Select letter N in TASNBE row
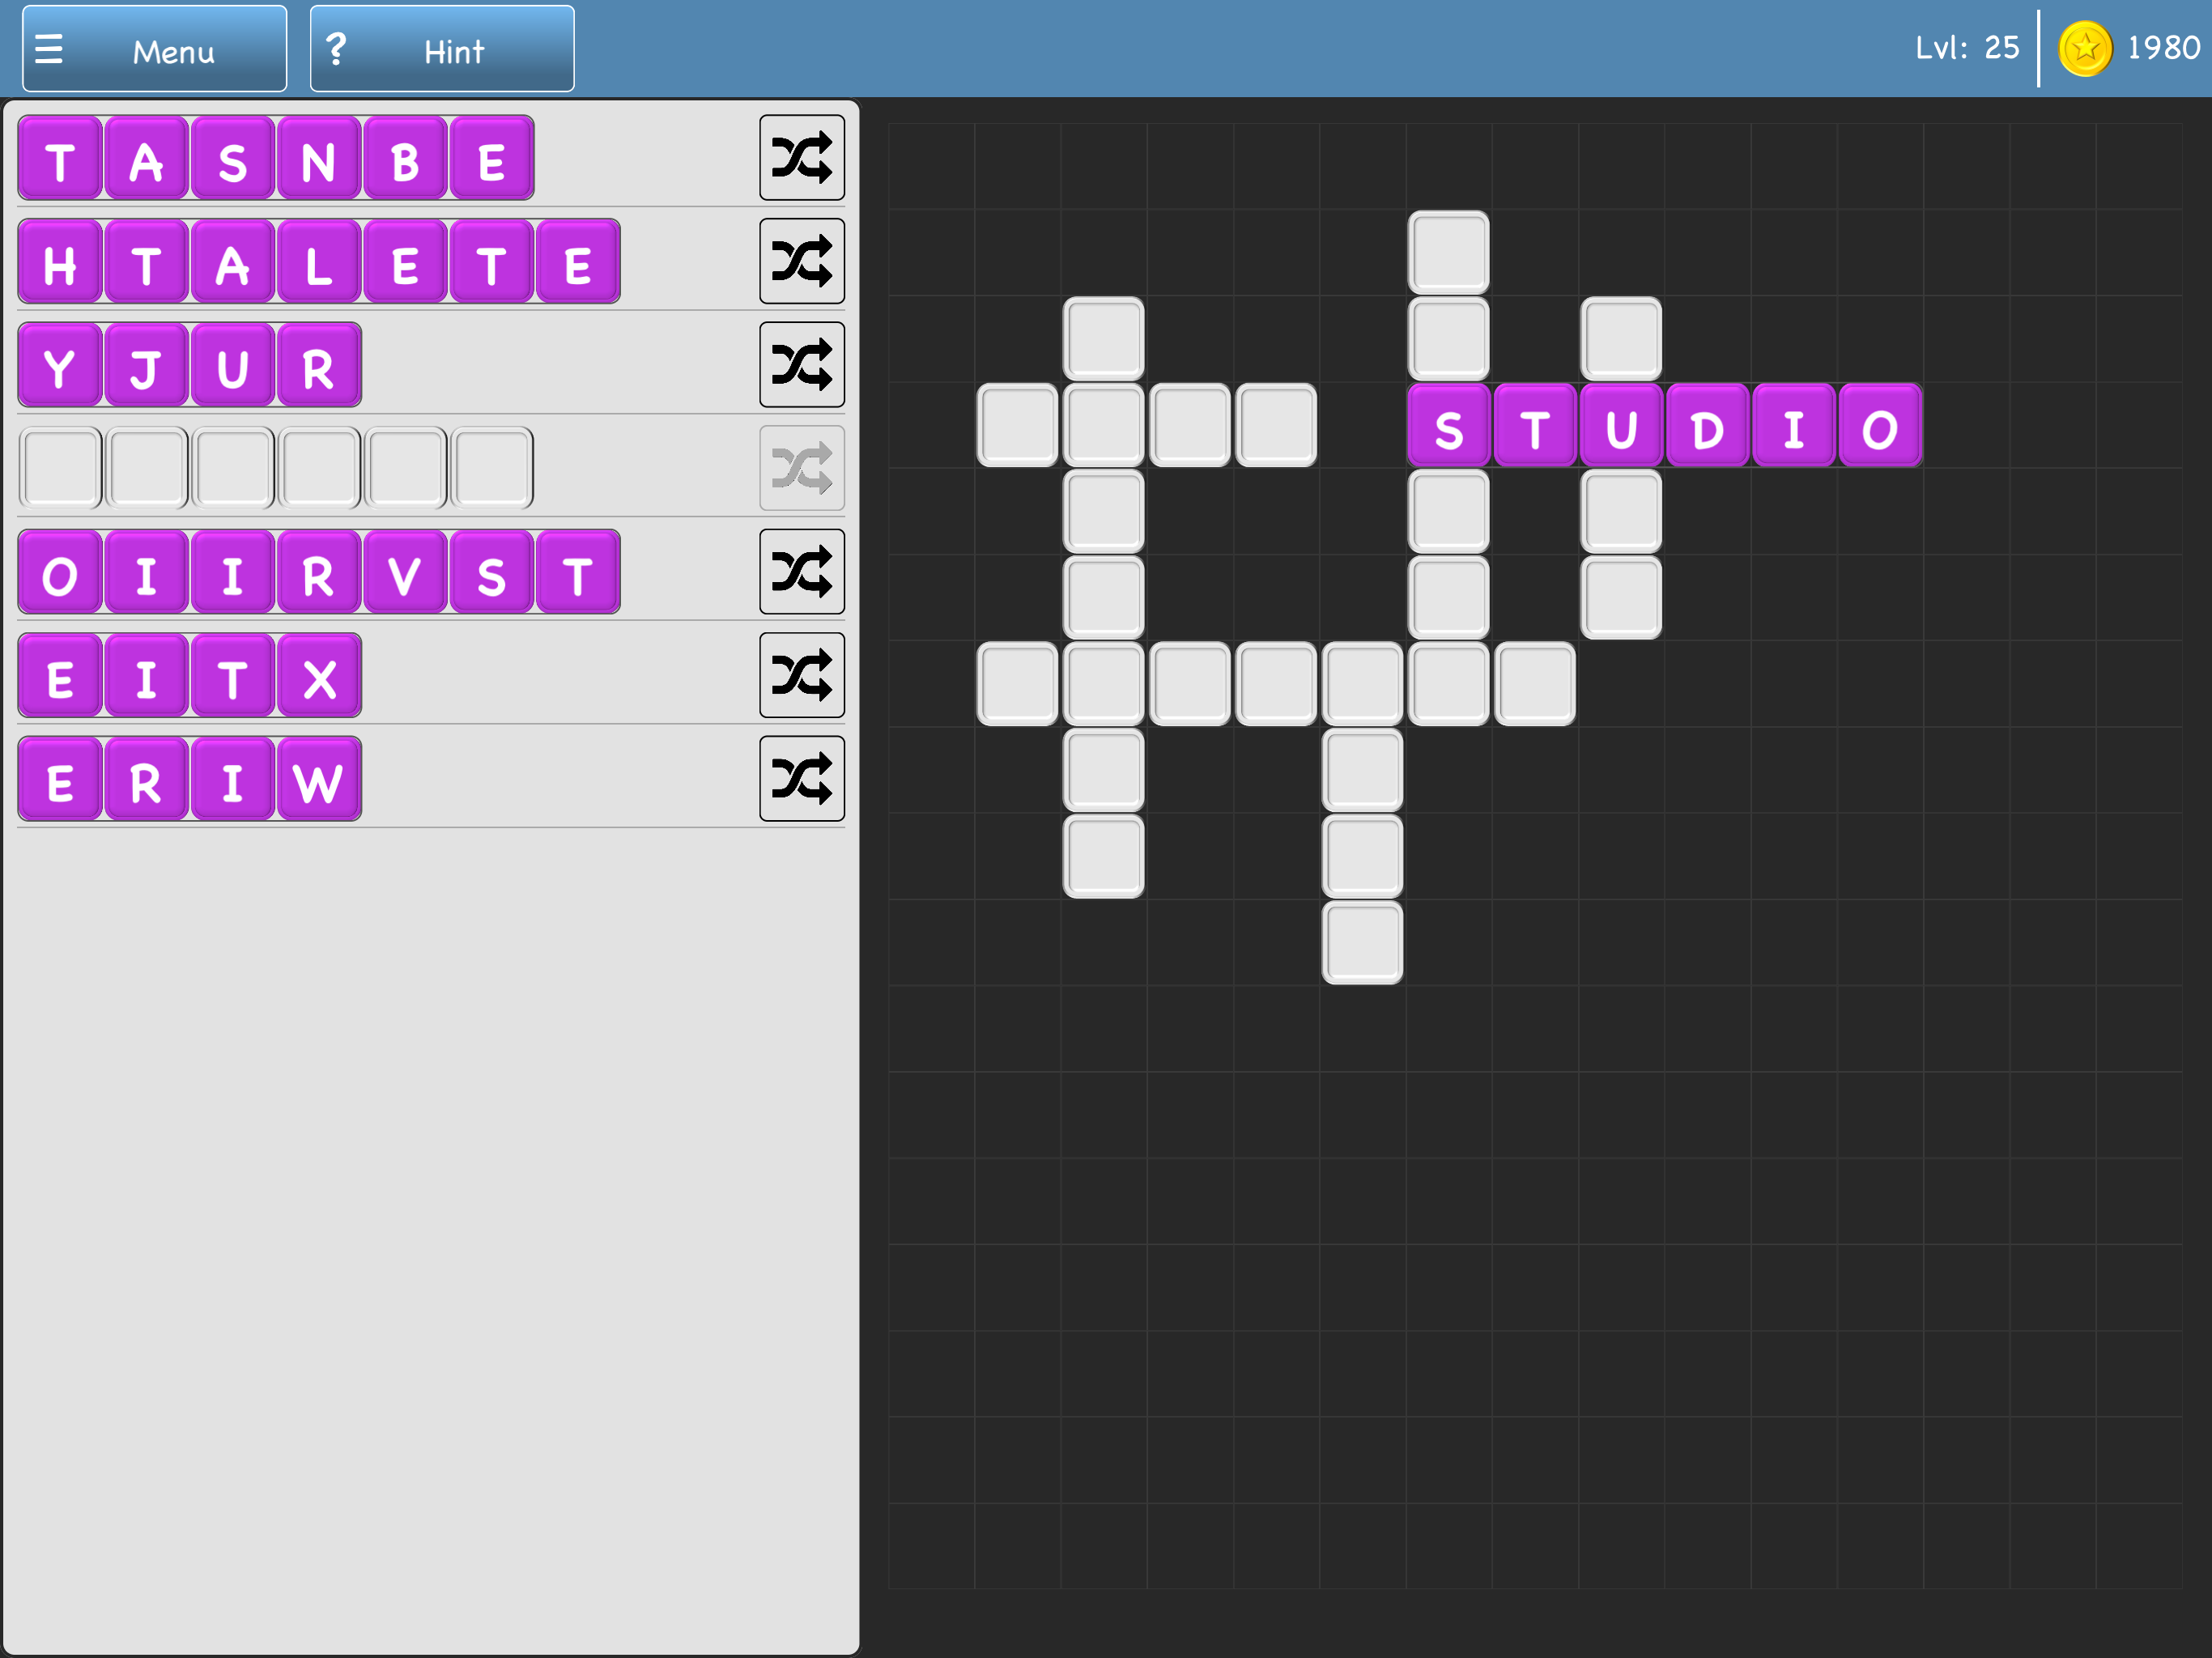 point(319,158)
